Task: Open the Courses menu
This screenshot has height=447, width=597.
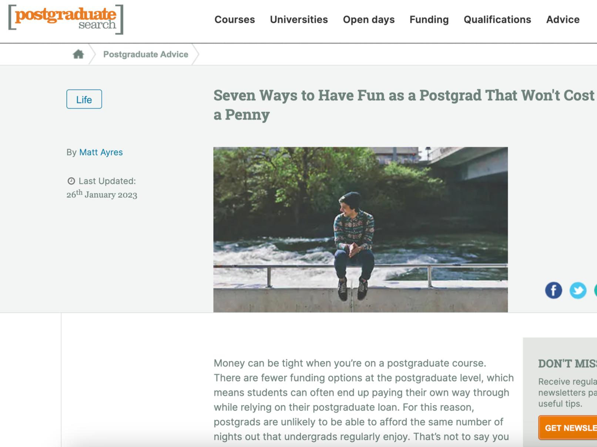Action: 235,20
